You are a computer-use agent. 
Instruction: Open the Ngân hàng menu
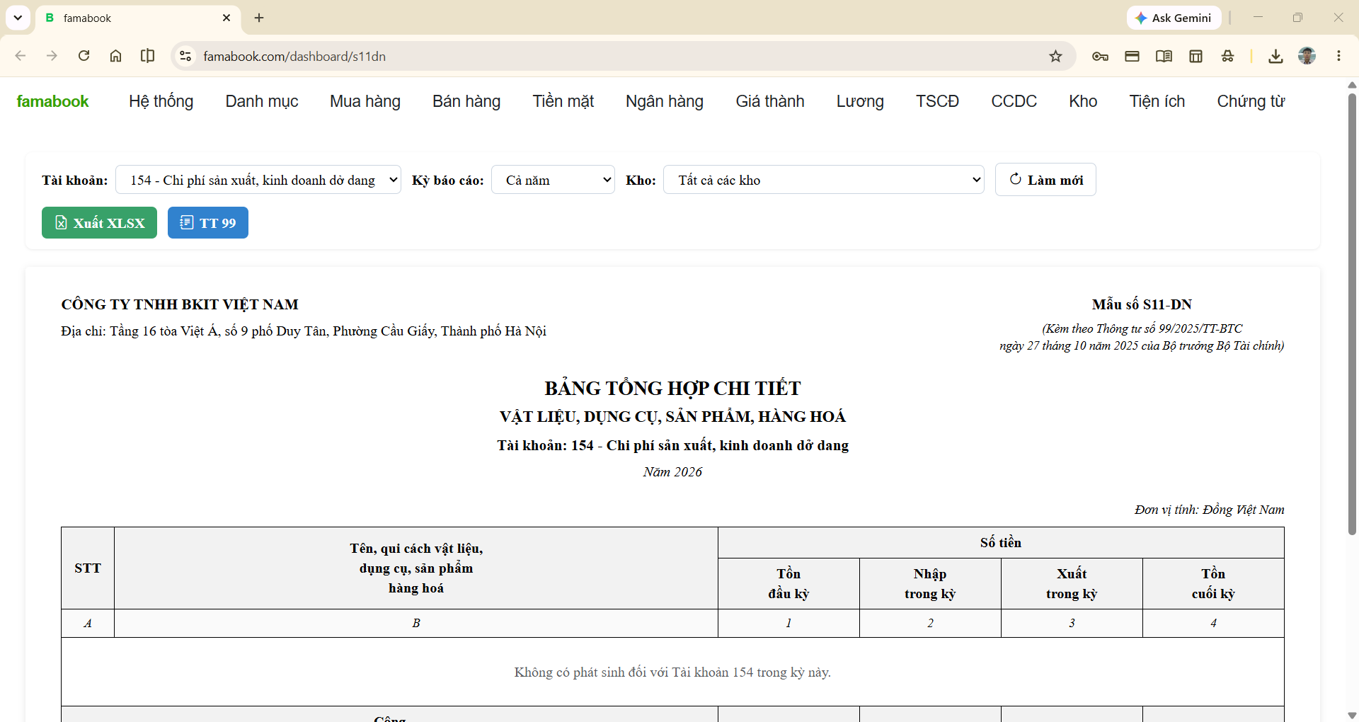tap(665, 101)
